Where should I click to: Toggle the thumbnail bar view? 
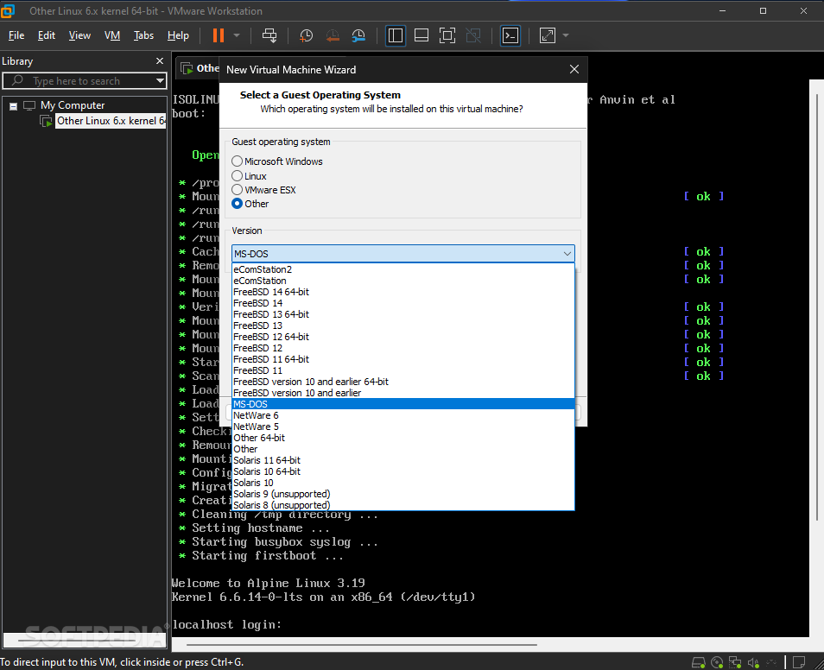pos(422,35)
